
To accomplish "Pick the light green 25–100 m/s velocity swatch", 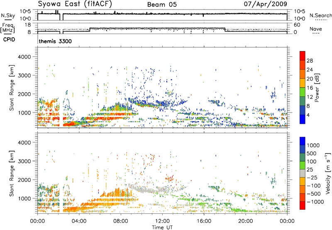I will (303, 165).
